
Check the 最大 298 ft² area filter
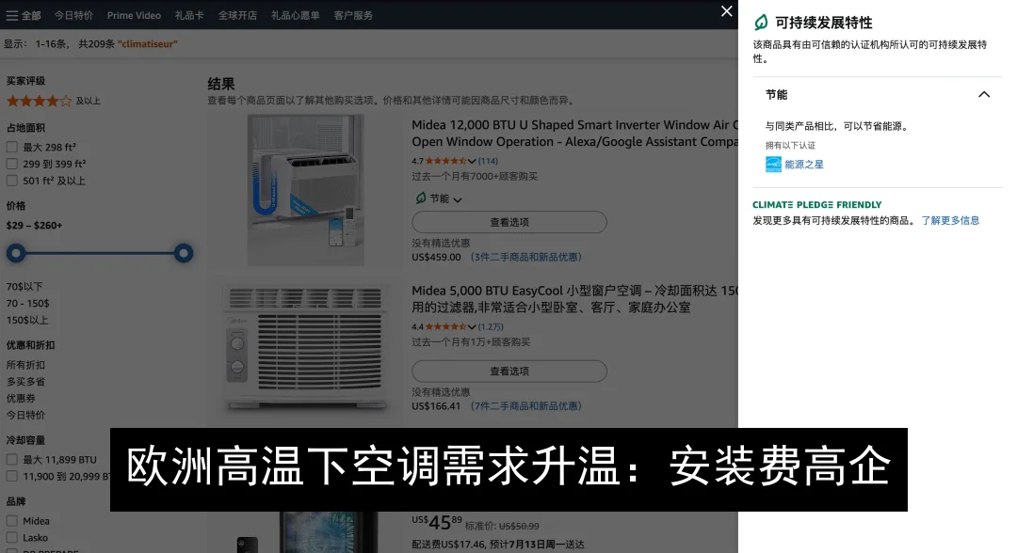(11, 147)
